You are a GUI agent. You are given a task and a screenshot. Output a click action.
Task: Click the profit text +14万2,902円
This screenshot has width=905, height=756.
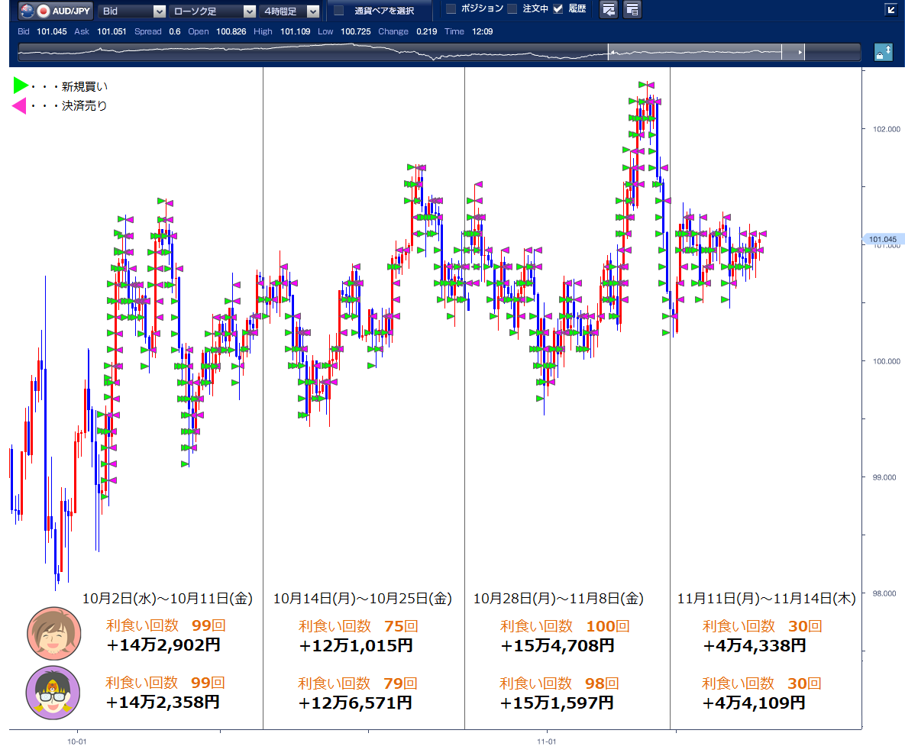click(x=163, y=645)
